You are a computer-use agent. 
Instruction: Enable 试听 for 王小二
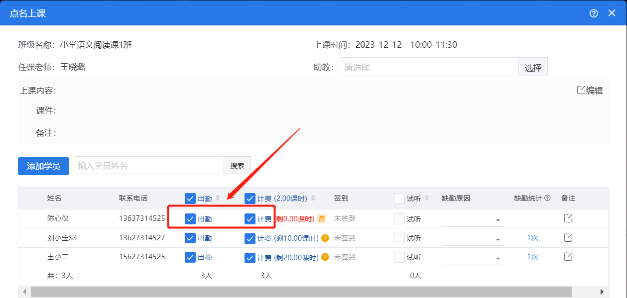point(399,257)
